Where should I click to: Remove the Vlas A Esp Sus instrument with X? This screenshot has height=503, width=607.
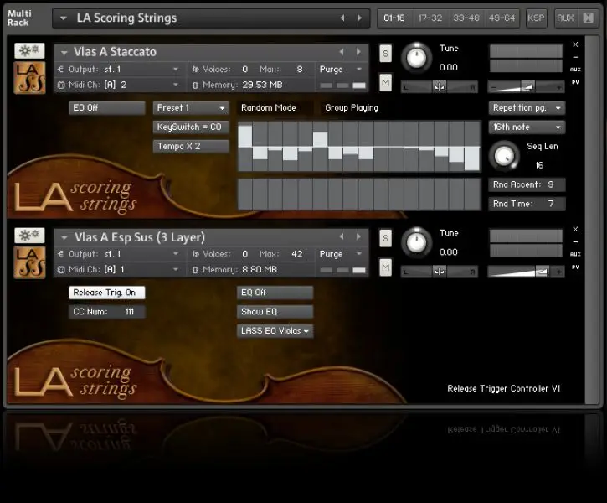[x=576, y=230]
